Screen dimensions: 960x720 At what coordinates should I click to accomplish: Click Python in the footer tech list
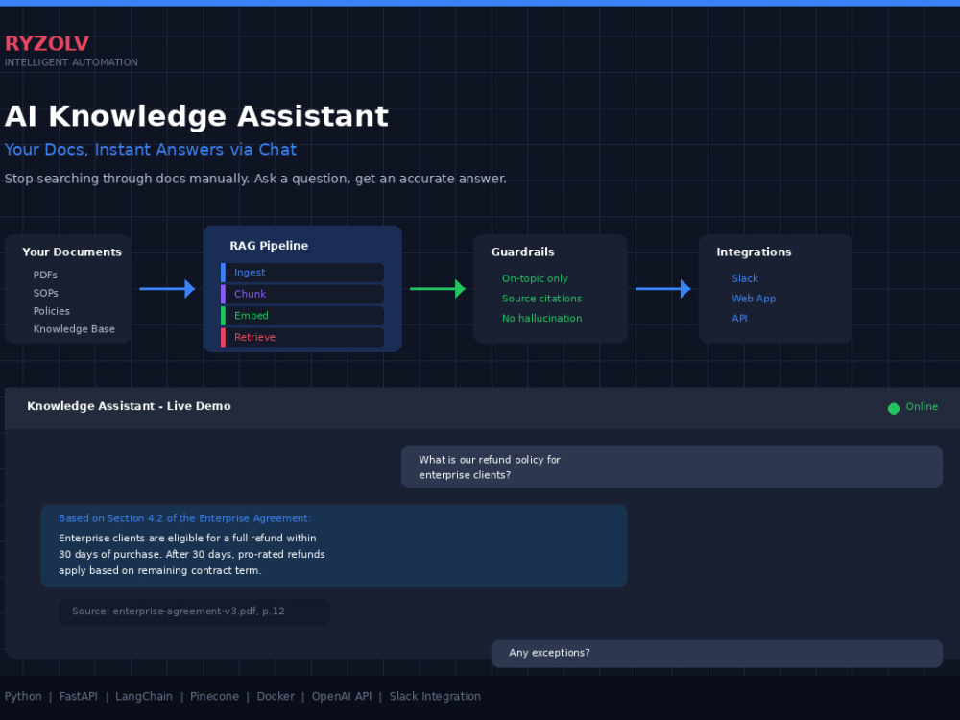point(23,696)
